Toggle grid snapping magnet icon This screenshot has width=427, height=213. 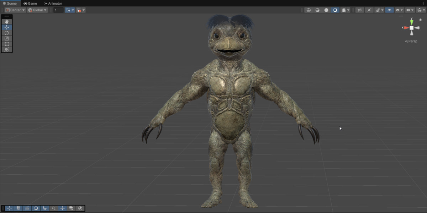(x=79, y=10)
